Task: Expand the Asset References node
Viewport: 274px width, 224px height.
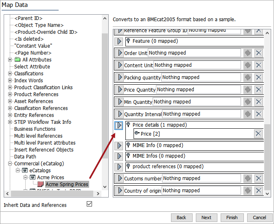Action: (x=10, y=101)
